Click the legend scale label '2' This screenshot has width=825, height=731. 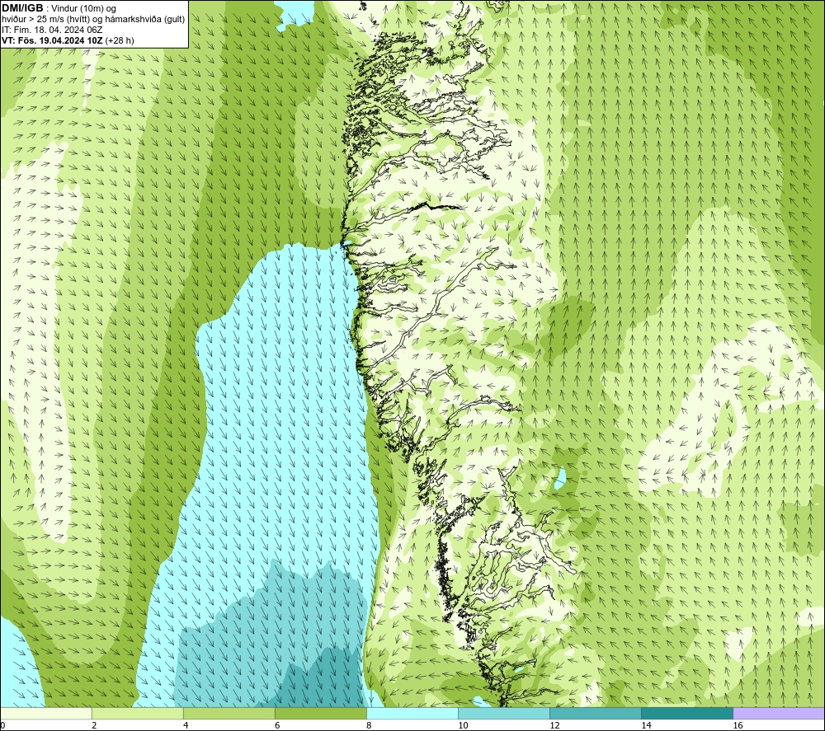click(94, 726)
